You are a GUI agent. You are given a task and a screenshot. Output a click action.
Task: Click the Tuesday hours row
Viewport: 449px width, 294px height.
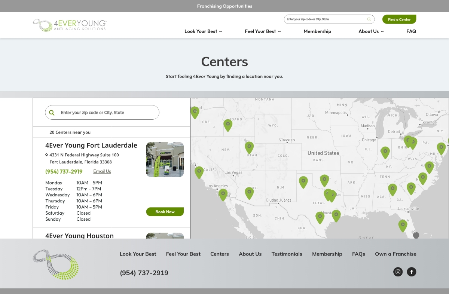74,189
